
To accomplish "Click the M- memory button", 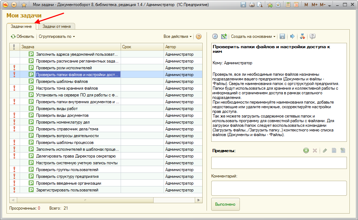I will (x=323, y=5).
